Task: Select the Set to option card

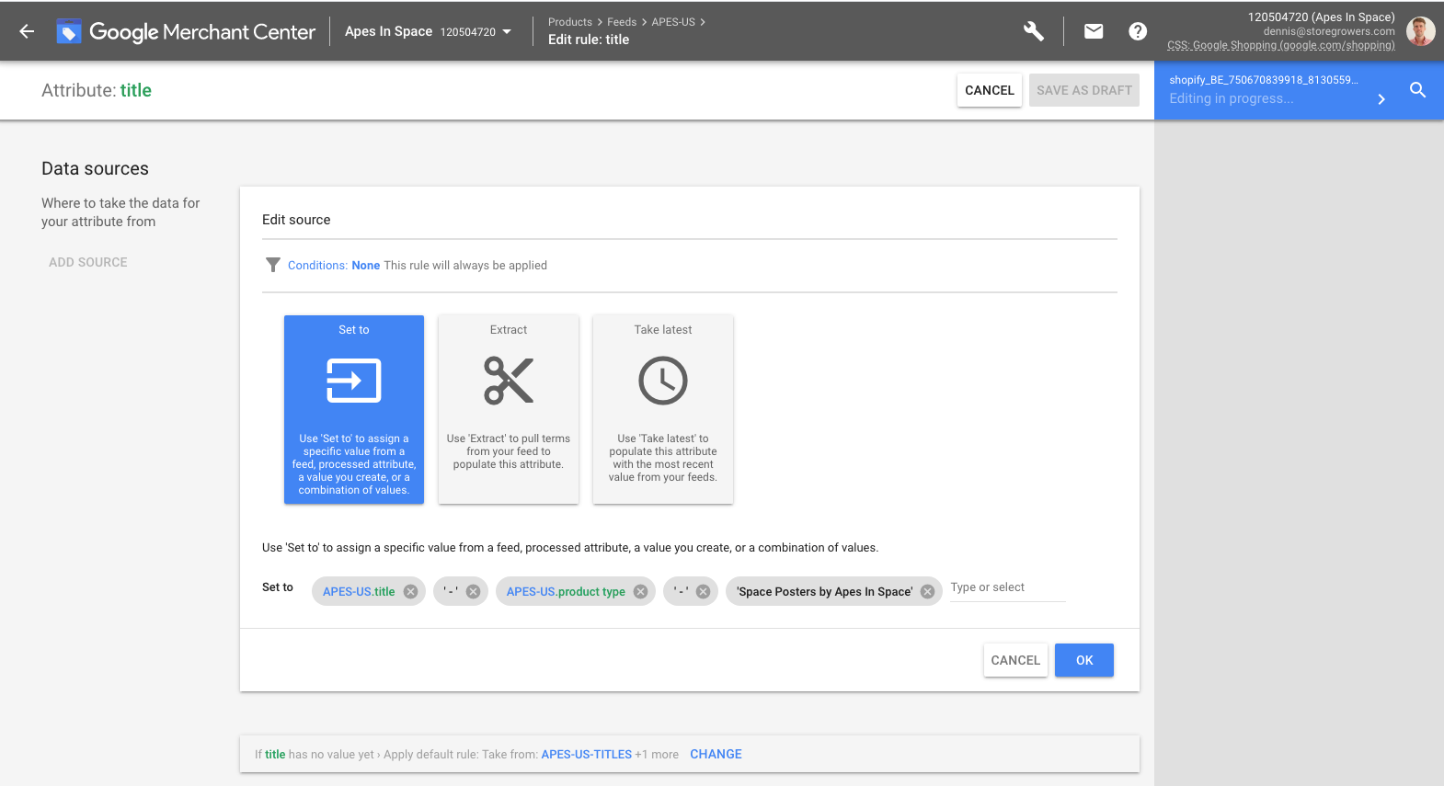Action: pyautogui.click(x=354, y=409)
